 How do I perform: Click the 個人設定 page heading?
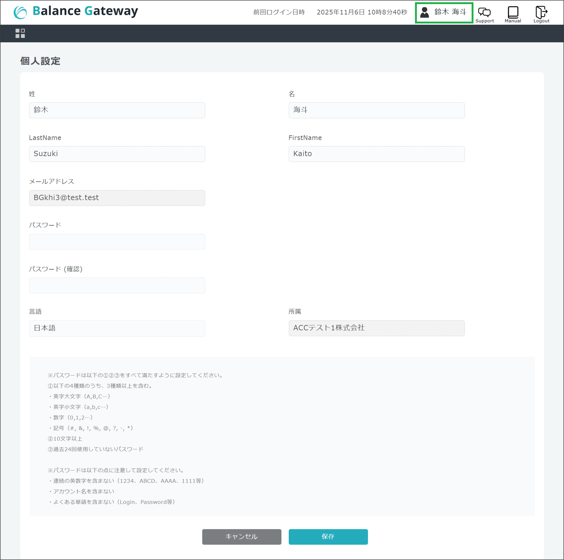click(40, 61)
